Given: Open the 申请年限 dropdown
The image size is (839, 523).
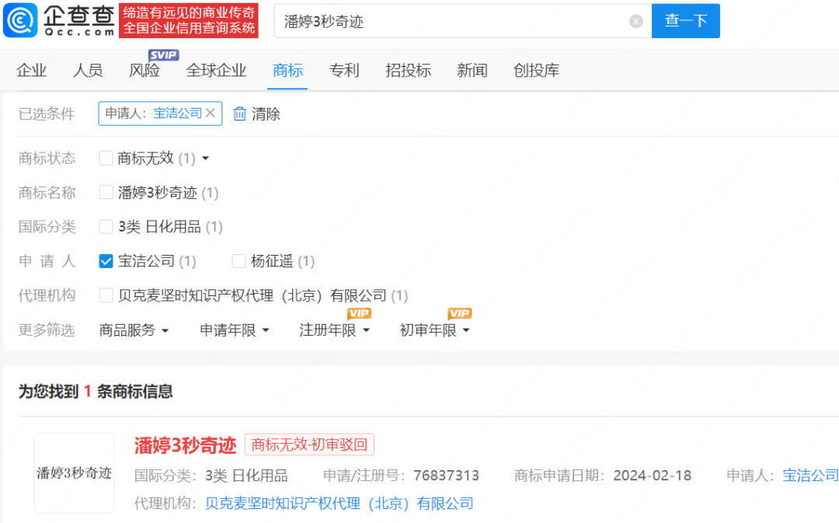Looking at the screenshot, I should click(x=235, y=330).
